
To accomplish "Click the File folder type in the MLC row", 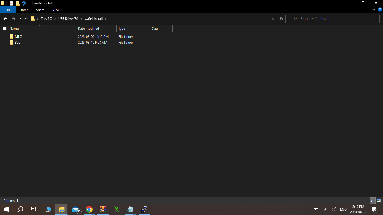I will click(126, 37).
